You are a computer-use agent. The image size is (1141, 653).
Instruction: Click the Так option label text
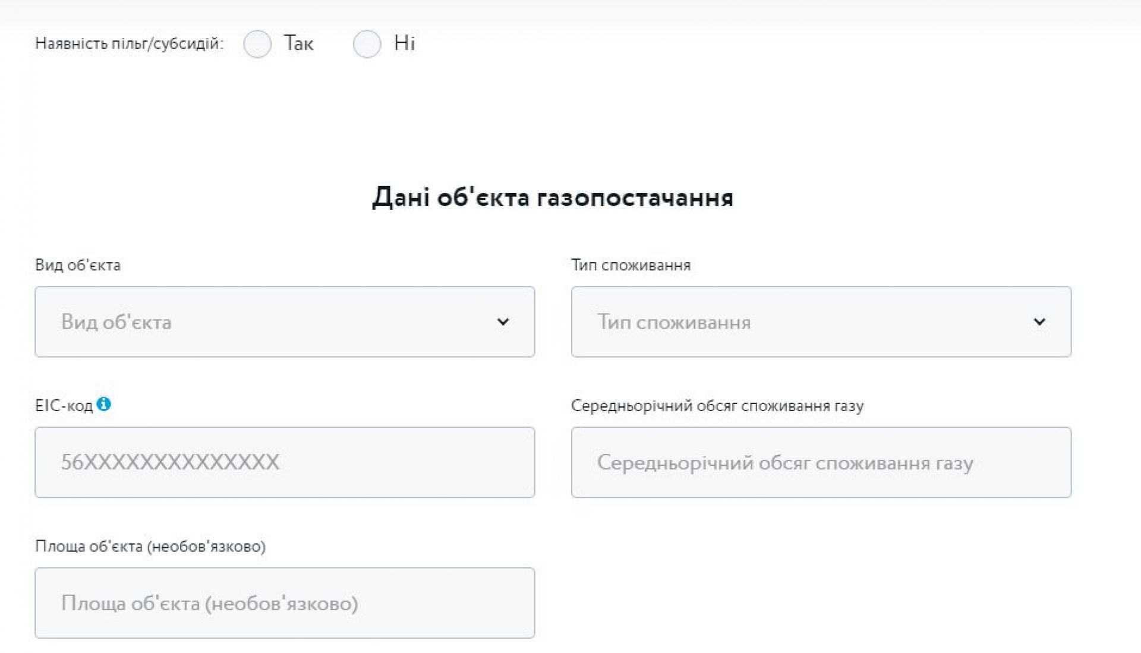pos(298,43)
